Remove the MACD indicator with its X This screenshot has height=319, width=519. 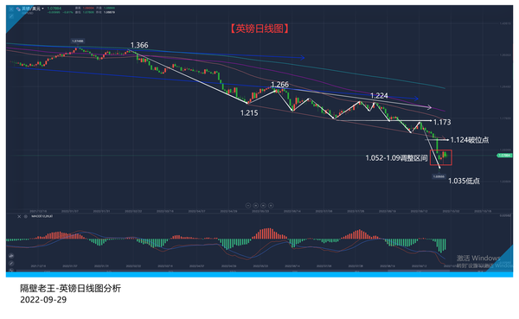pos(19,216)
